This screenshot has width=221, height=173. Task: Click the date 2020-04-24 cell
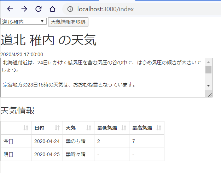(x=47, y=141)
